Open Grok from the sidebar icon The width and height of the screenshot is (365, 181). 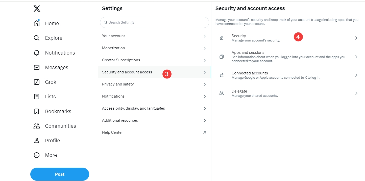(37, 82)
